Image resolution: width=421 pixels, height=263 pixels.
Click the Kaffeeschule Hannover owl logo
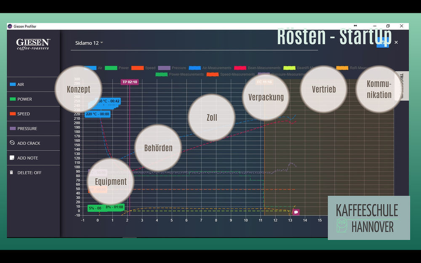342,225
